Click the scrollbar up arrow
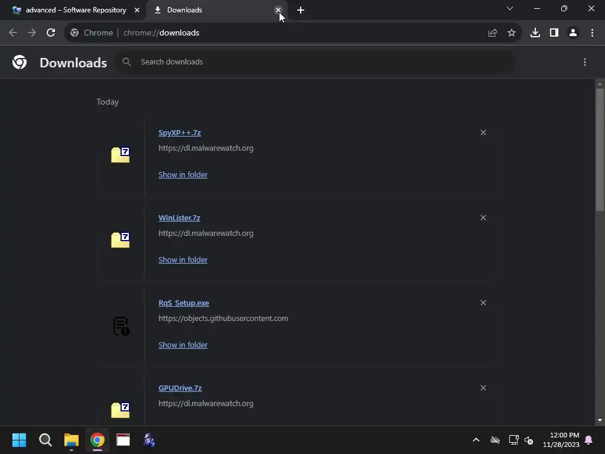 coord(600,84)
